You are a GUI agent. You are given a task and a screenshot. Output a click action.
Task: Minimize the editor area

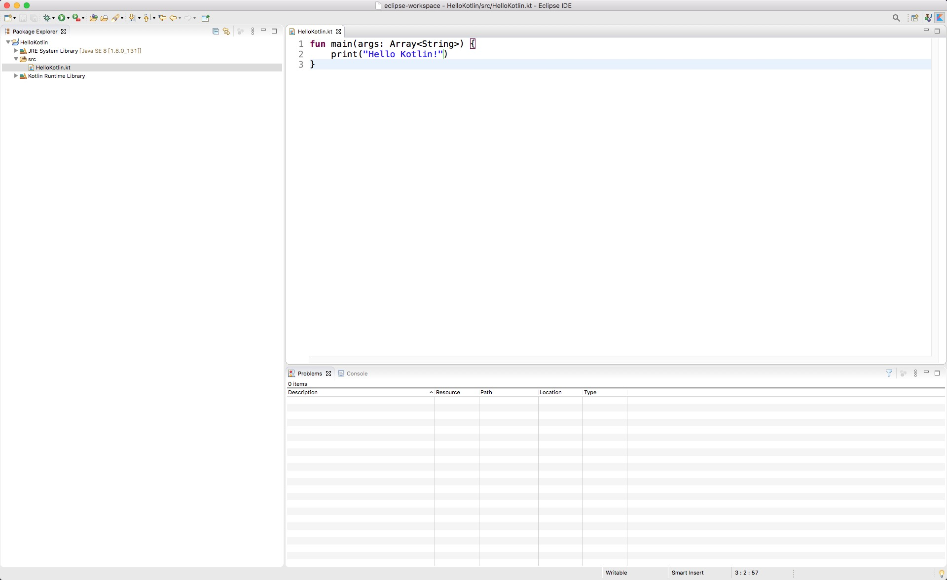[x=926, y=31]
